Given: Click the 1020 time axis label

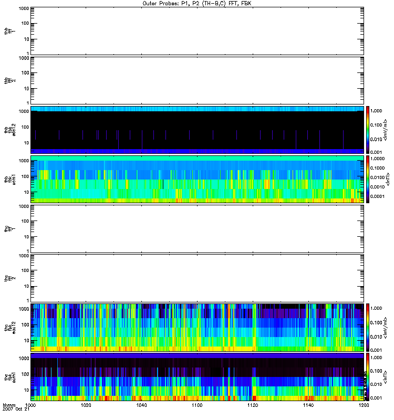Looking at the screenshot, I should 86,406.
